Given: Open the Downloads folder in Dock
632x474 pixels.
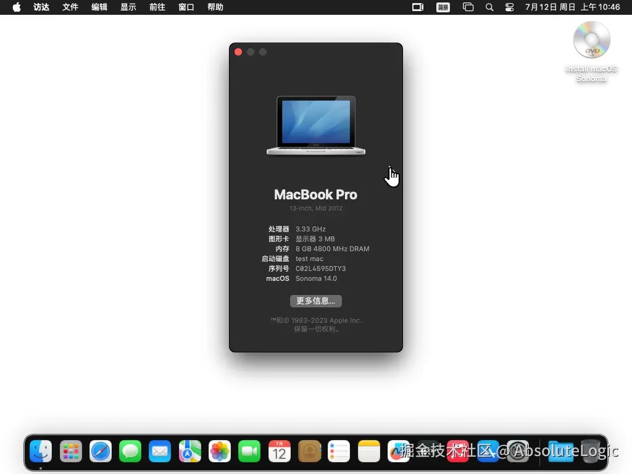Looking at the screenshot, I should click(x=560, y=451).
